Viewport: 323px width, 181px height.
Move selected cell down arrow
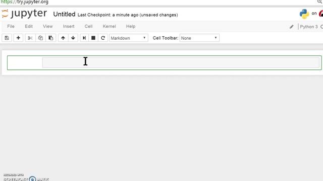(73, 38)
